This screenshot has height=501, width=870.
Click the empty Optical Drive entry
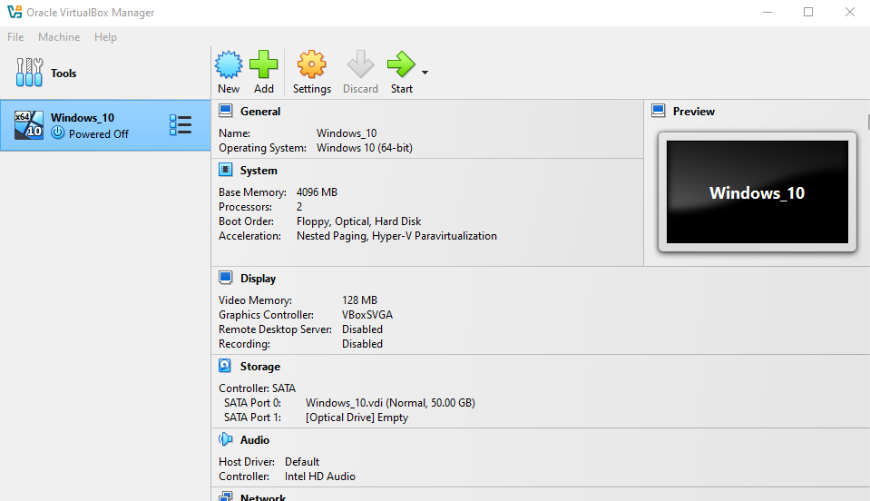click(357, 417)
